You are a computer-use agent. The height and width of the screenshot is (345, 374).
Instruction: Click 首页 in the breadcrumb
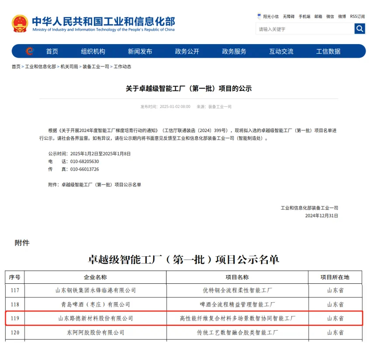pos(16,66)
